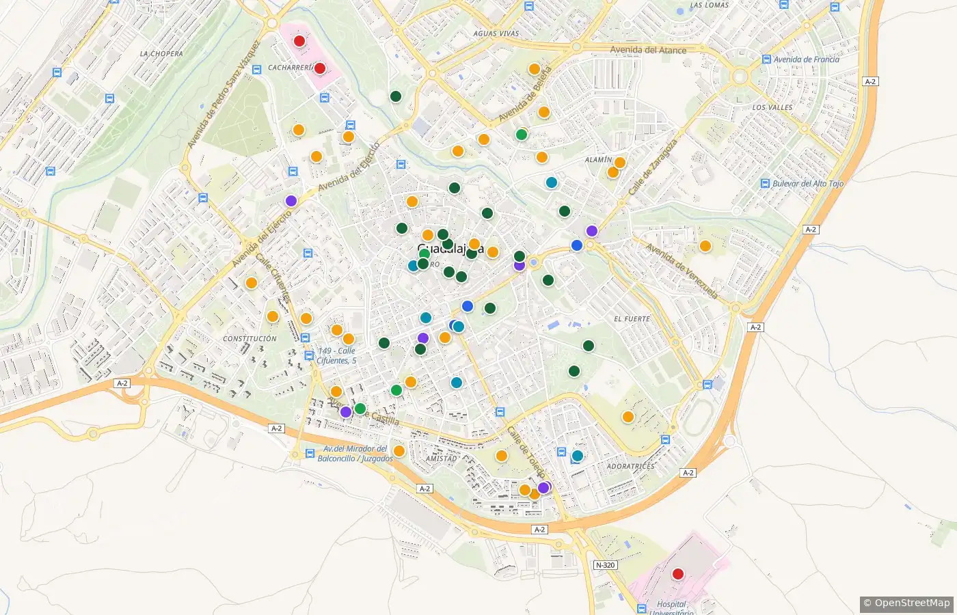This screenshot has height=615, width=957.
Task: Open the orange marker right of Balconcillo / Juzgados label
Action: (x=399, y=451)
